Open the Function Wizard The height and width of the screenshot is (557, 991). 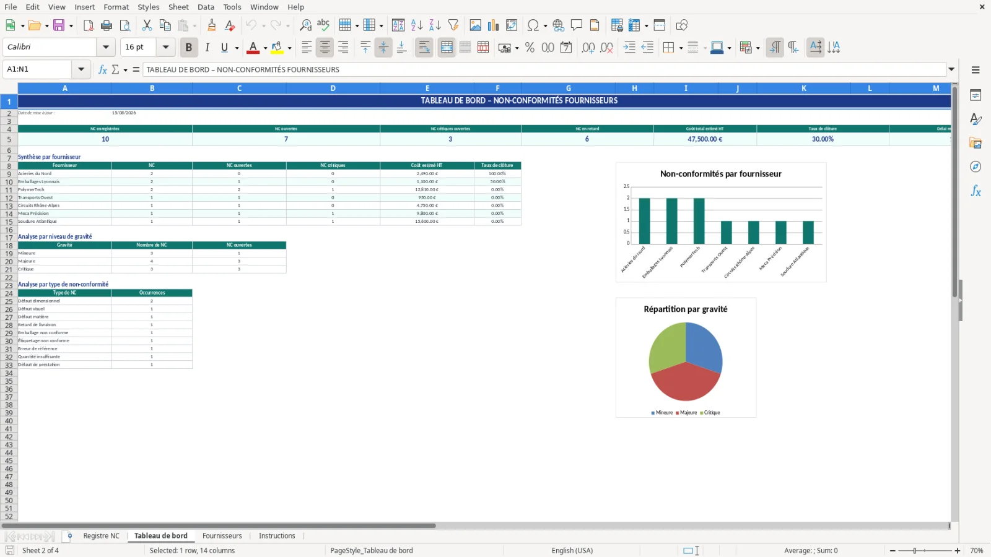point(103,69)
